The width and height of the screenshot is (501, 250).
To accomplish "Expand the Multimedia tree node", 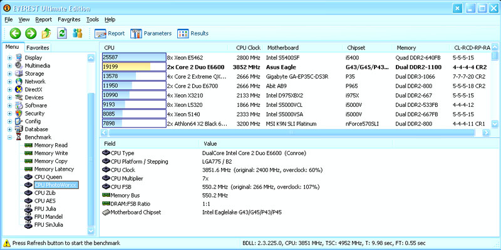I will (9, 66).
